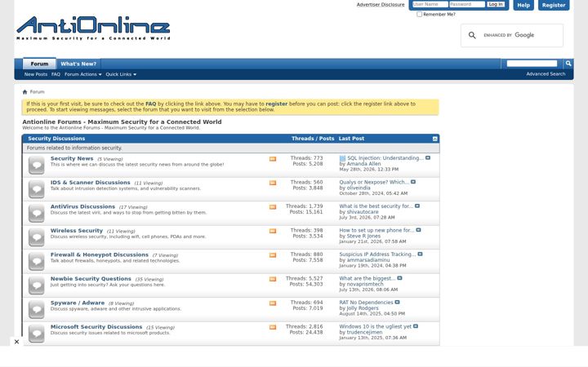
Task: Open Advertiser Disclosure link
Action: click(381, 5)
